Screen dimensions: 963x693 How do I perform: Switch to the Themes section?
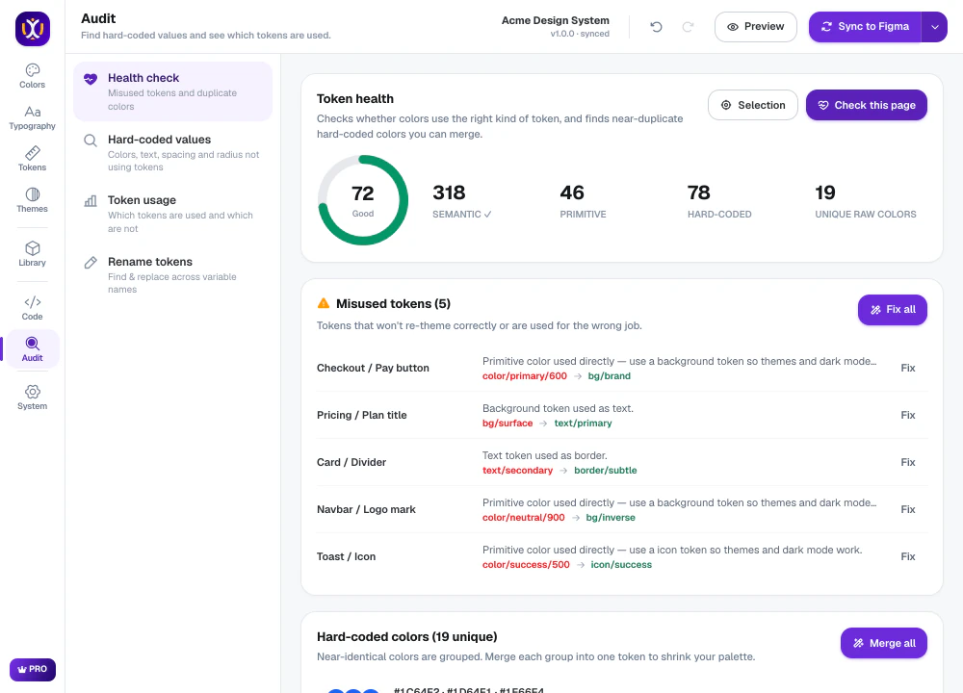(32, 200)
